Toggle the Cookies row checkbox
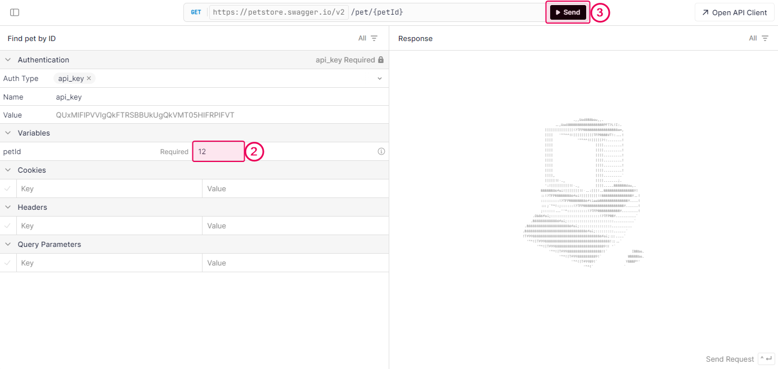This screenshot has height=369, width=778. (8, 189)
